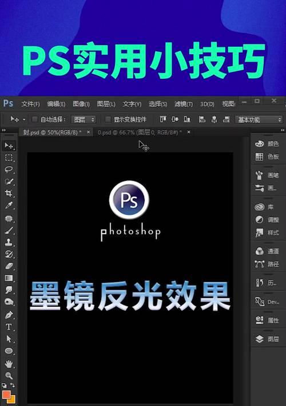Open the 编辑(E) menu
Image resolution: width=286 pixels, height=406 pixels.
(56, 104)
